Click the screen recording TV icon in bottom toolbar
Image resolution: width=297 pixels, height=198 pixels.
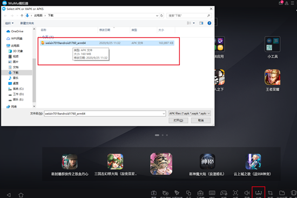tap(154, 193)
